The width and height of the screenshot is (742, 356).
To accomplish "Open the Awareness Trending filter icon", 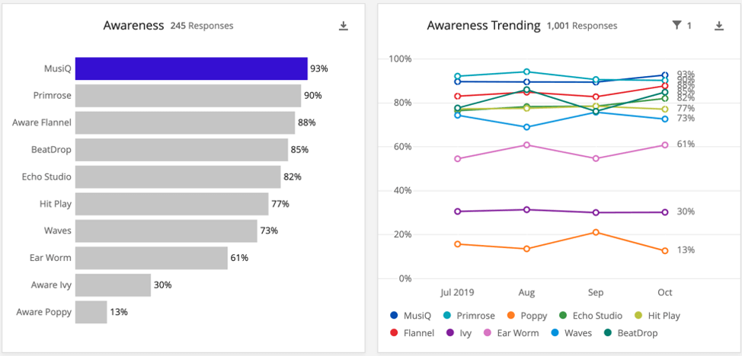I will [676, 26].
